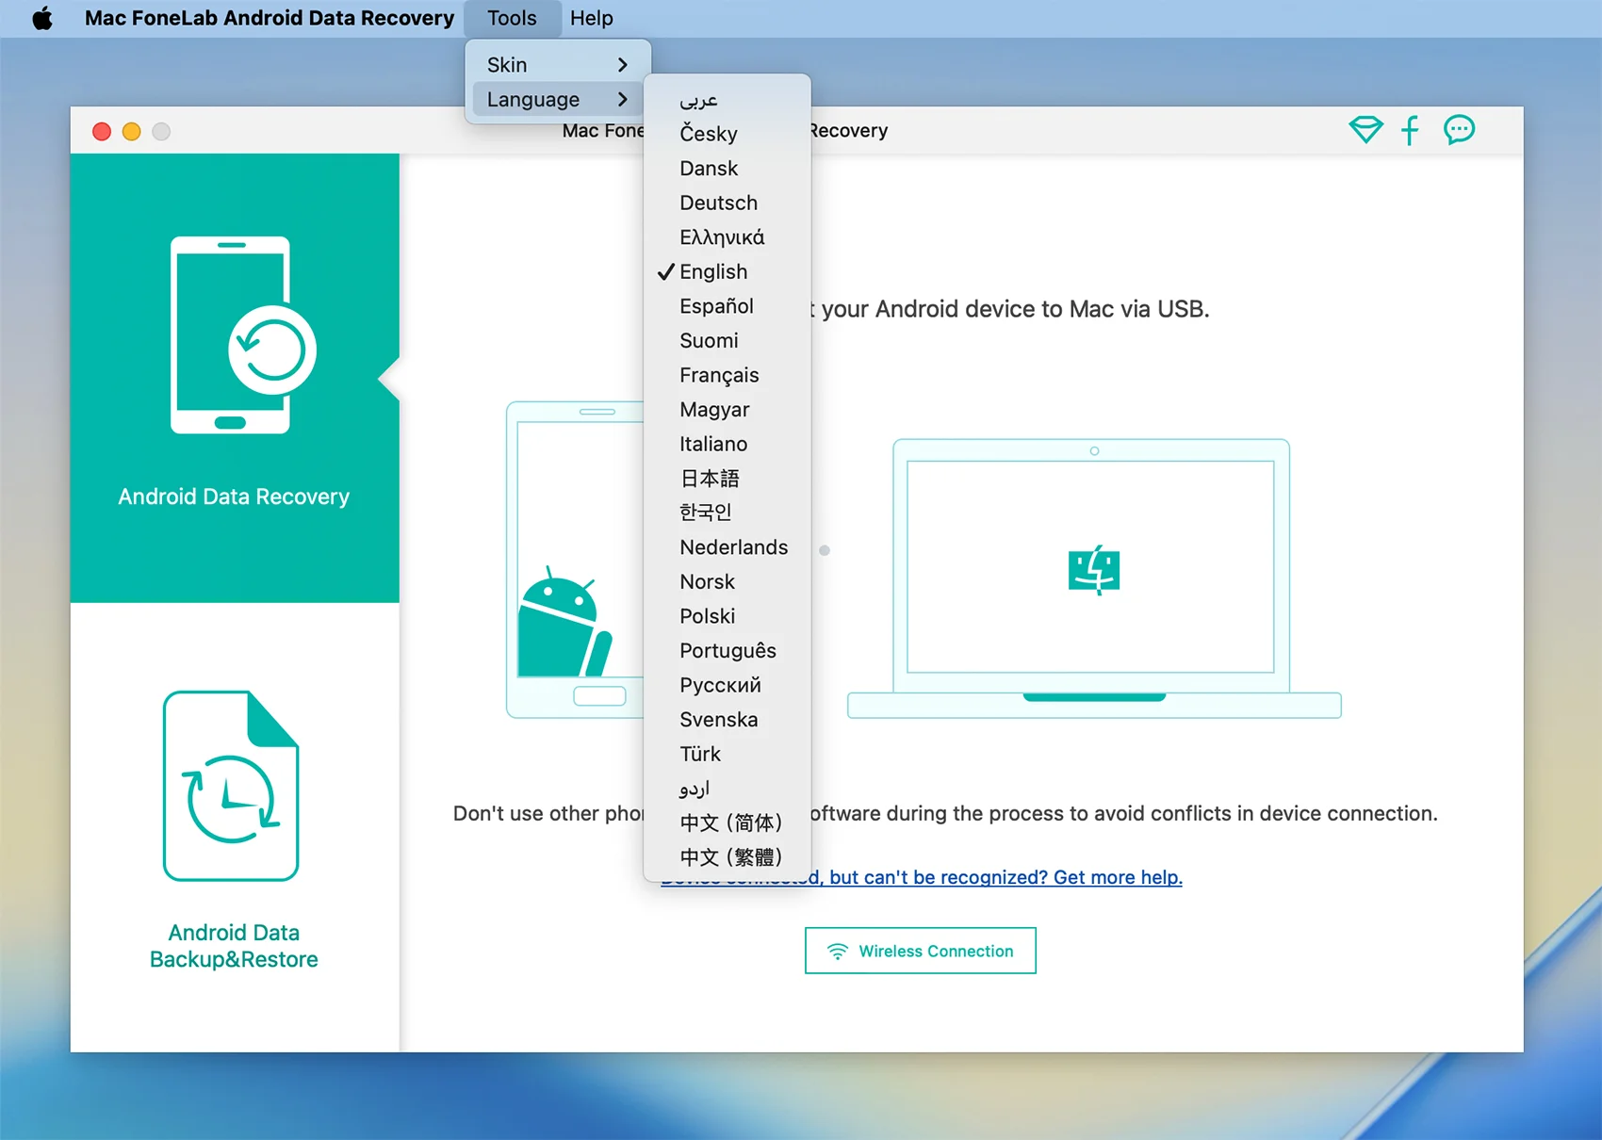Click the diamond premium icon in title bar
This screenshot has height=1140, width=1602.
pyautogui.click(x=1365, y=130)
